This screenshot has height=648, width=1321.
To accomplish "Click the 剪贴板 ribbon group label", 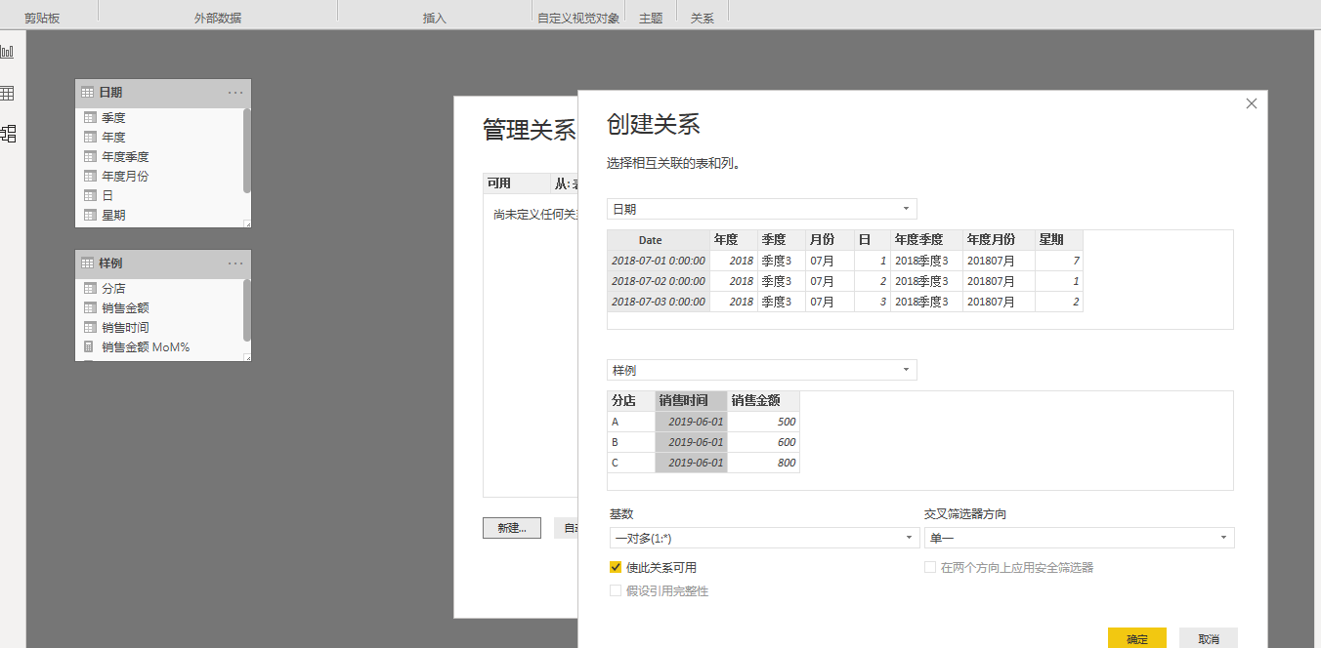I will click(42, 18).
